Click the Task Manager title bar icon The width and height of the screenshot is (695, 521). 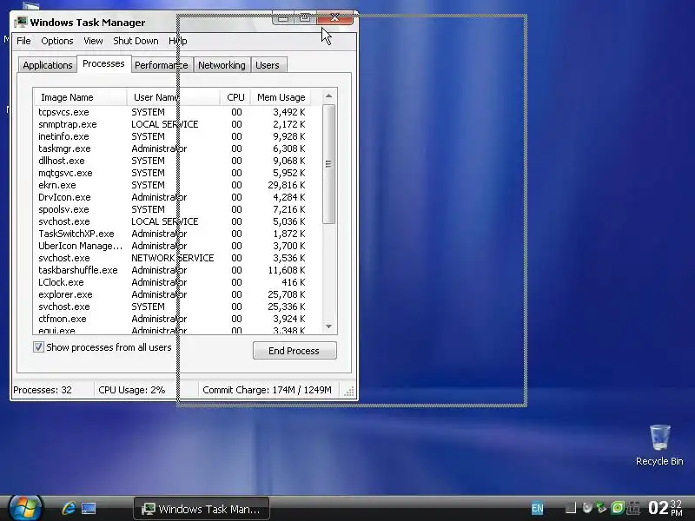click(20, 23)
